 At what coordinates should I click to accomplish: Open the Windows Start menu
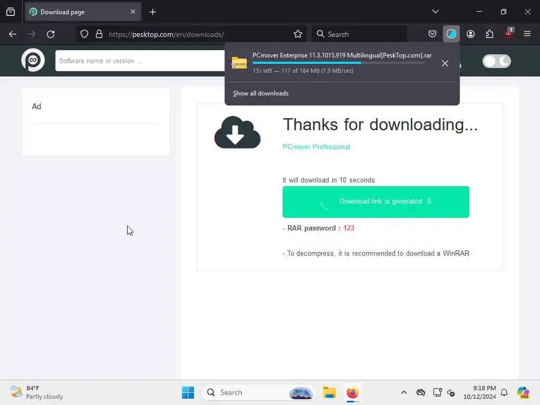(x=188, y=392)
